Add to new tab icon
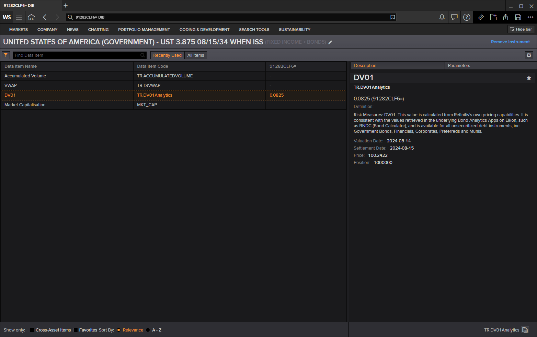 tap(493, 17)
